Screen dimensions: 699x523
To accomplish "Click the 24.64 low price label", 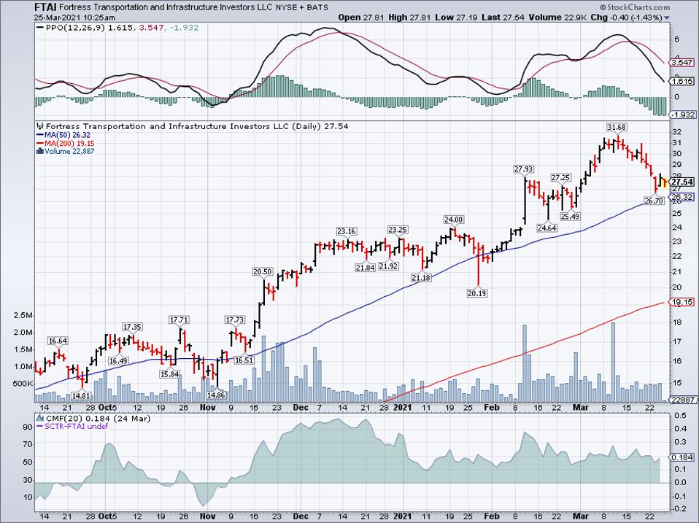I will pos(547,228).
